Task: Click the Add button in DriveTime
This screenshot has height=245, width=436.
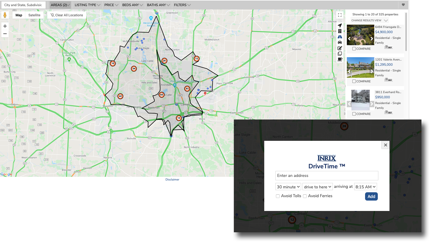Action: coord(371,196)
